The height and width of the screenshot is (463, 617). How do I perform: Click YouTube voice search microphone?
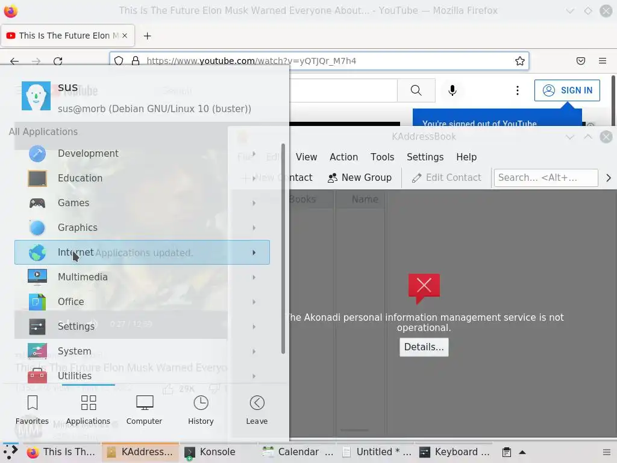[x=453, y=90]
